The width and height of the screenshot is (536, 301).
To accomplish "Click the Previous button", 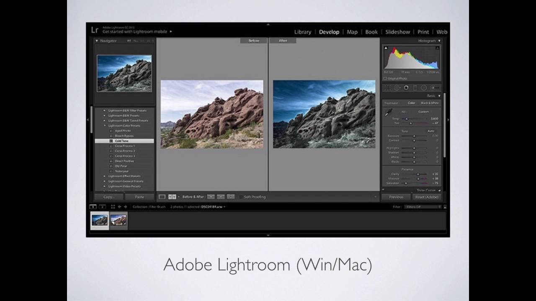I will [396, 197].
